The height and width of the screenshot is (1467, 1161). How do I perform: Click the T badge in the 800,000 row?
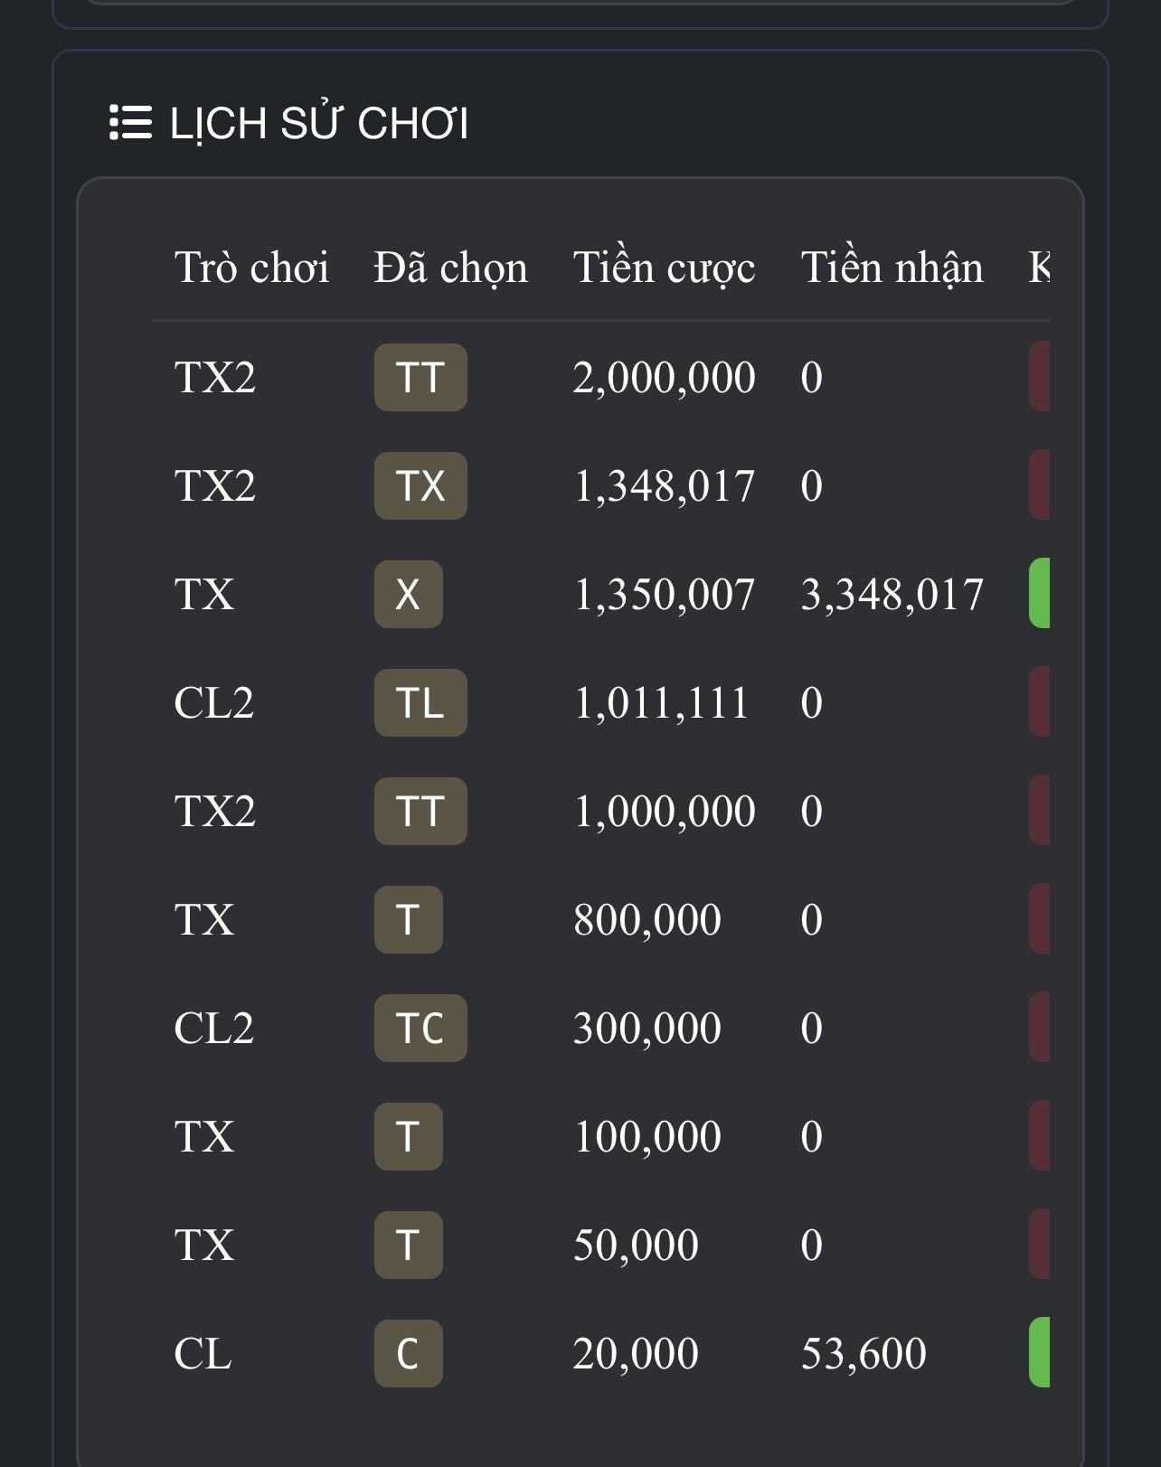409,919
